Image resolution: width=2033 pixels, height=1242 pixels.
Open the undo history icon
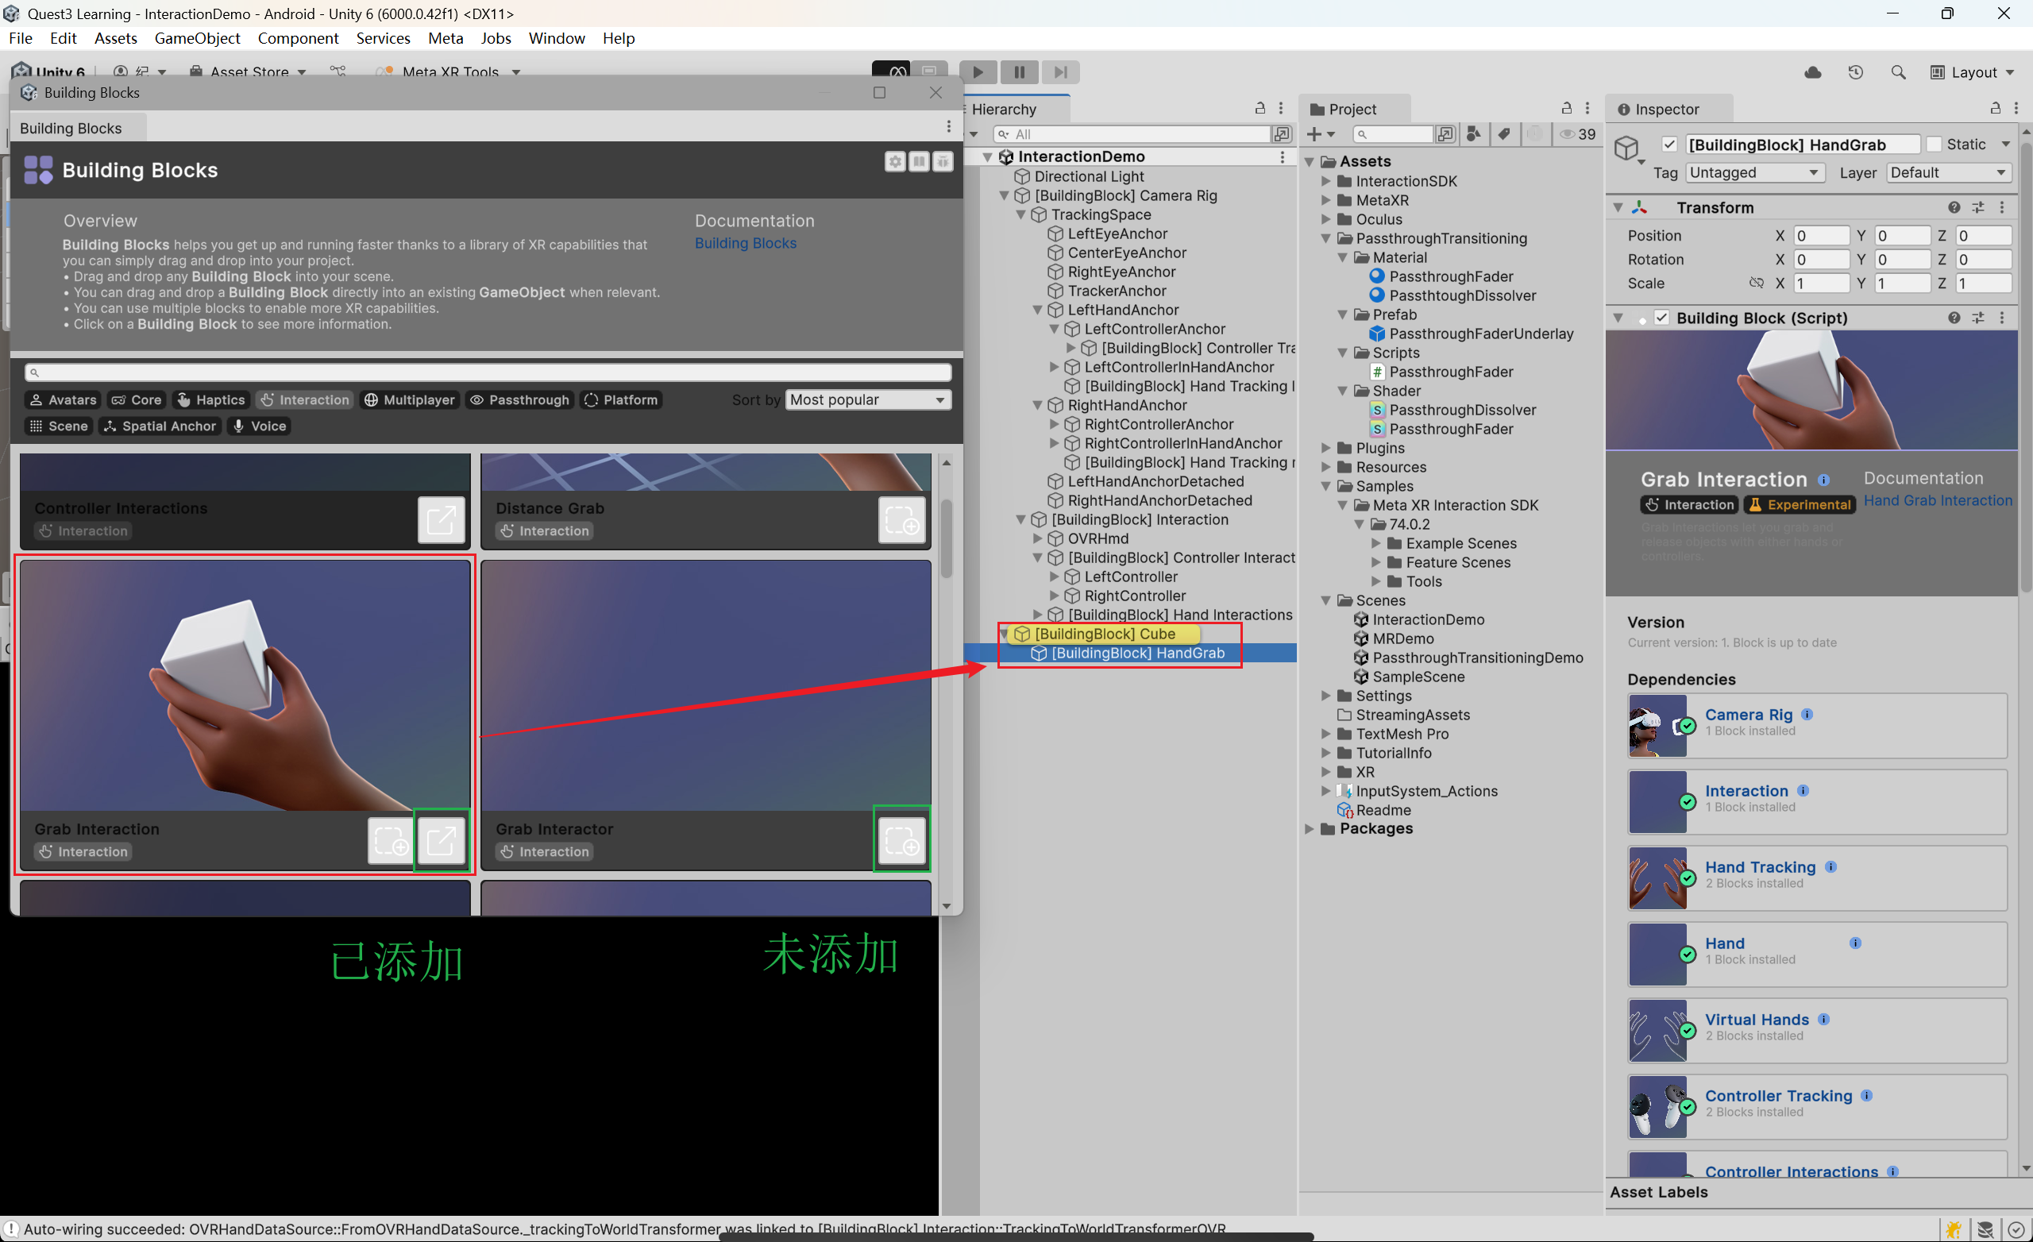(1856, 72)
